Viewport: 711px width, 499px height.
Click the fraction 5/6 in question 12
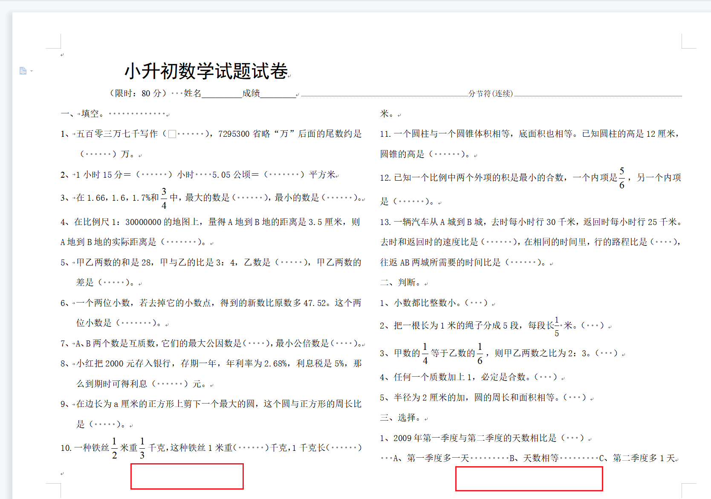click(x=622, y=178)
